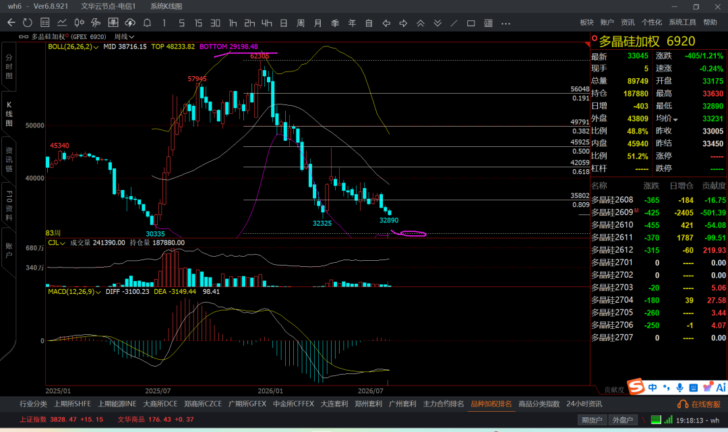
Task: Switch to 30-minute period
Action: pyautogui.click(x=215, y=23)
